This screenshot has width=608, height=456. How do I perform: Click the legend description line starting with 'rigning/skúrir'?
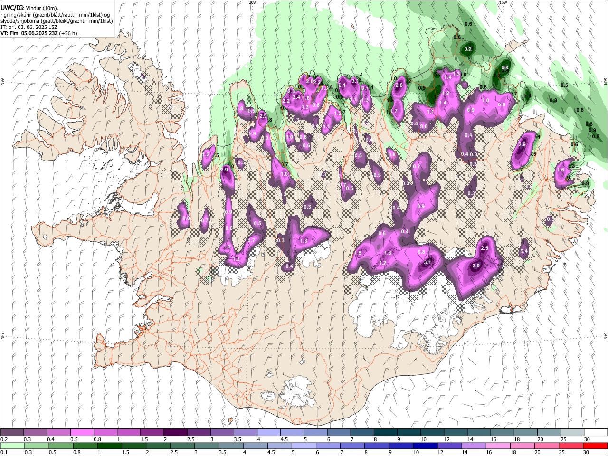coord(55,15)
